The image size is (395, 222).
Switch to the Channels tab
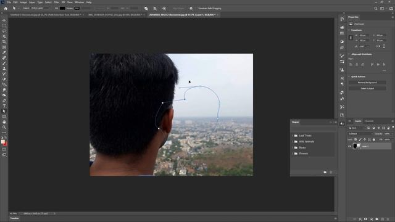(369, 121)
